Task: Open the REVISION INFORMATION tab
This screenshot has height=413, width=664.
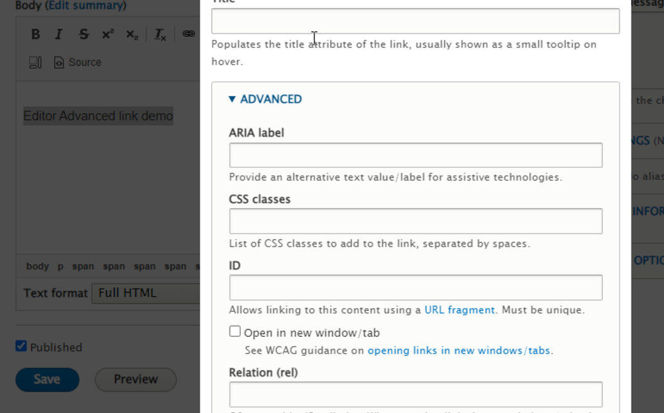Action: coord(648,212)
